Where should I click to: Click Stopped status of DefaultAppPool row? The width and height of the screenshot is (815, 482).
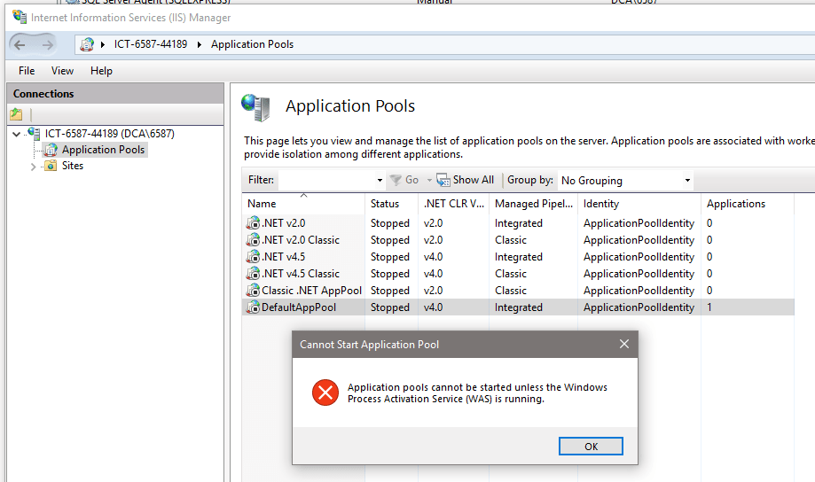point(390,307)
